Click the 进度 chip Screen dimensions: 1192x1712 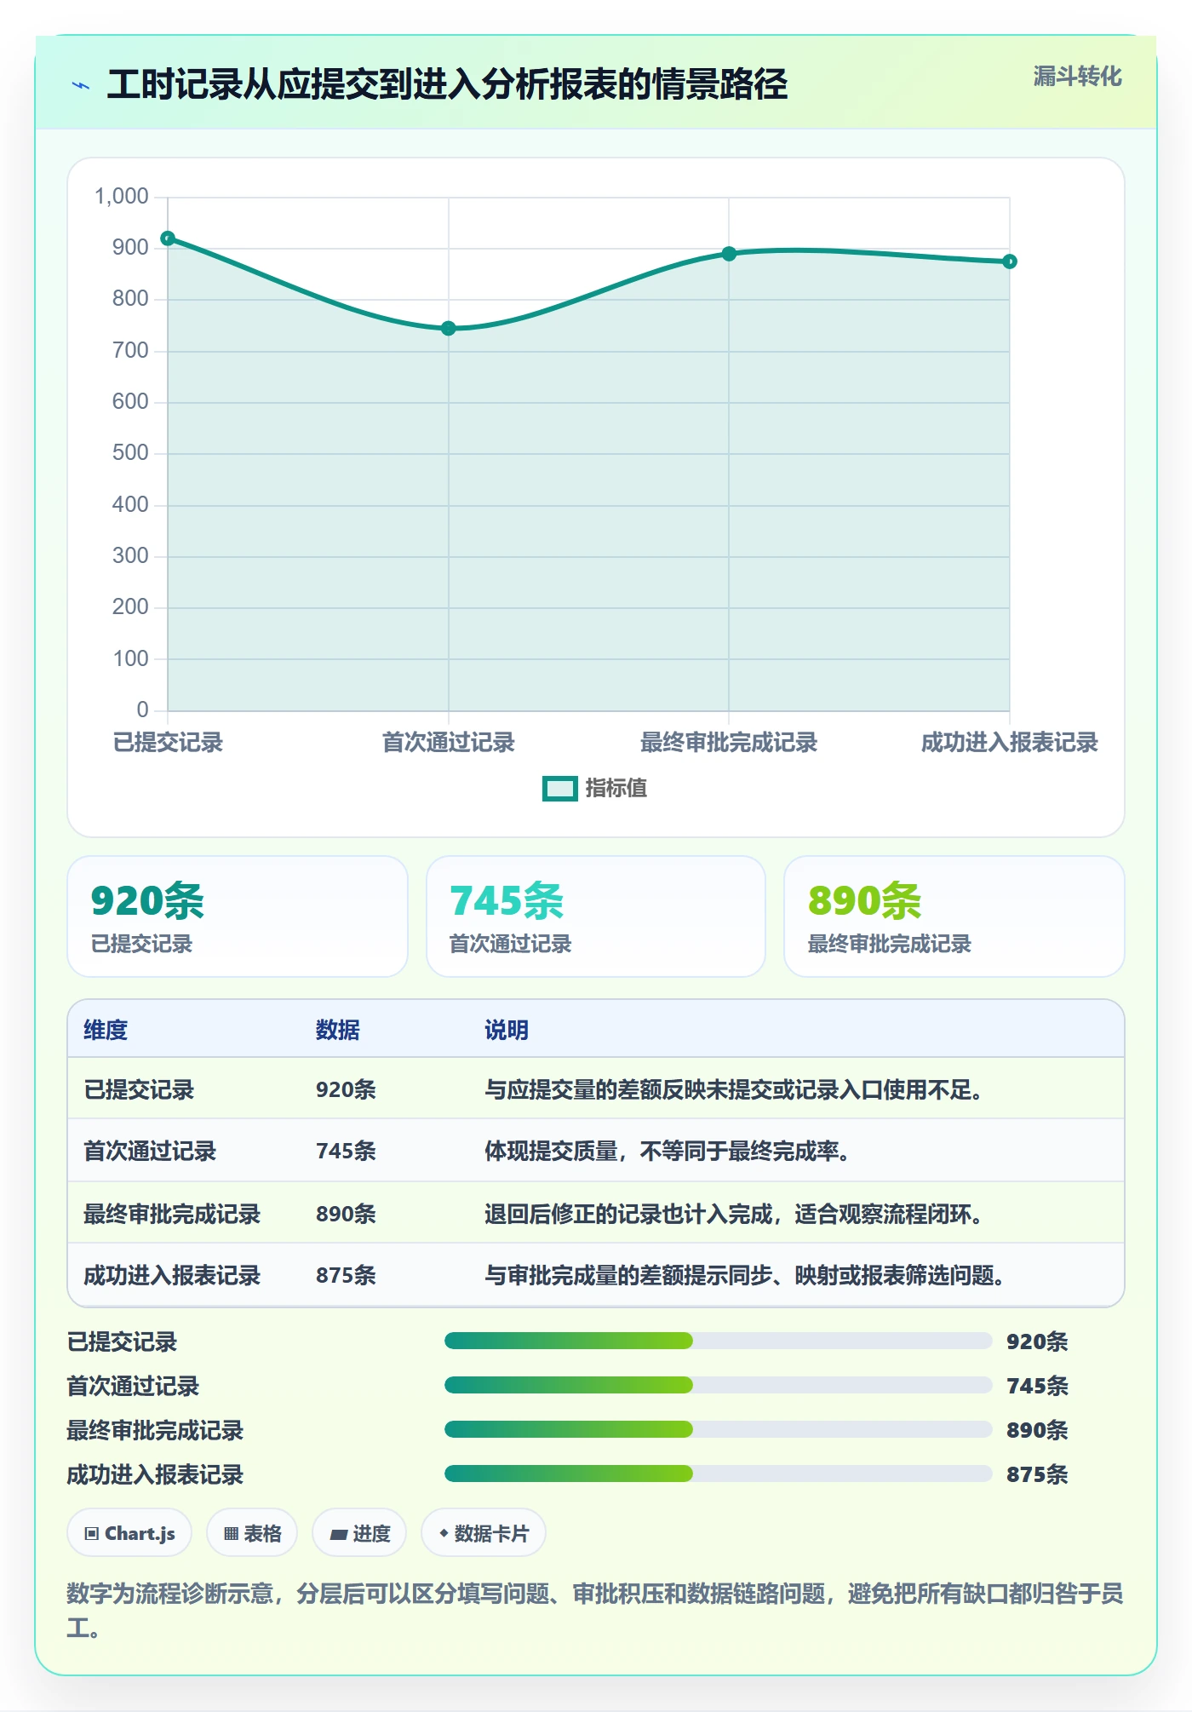tap(359, 1533)
